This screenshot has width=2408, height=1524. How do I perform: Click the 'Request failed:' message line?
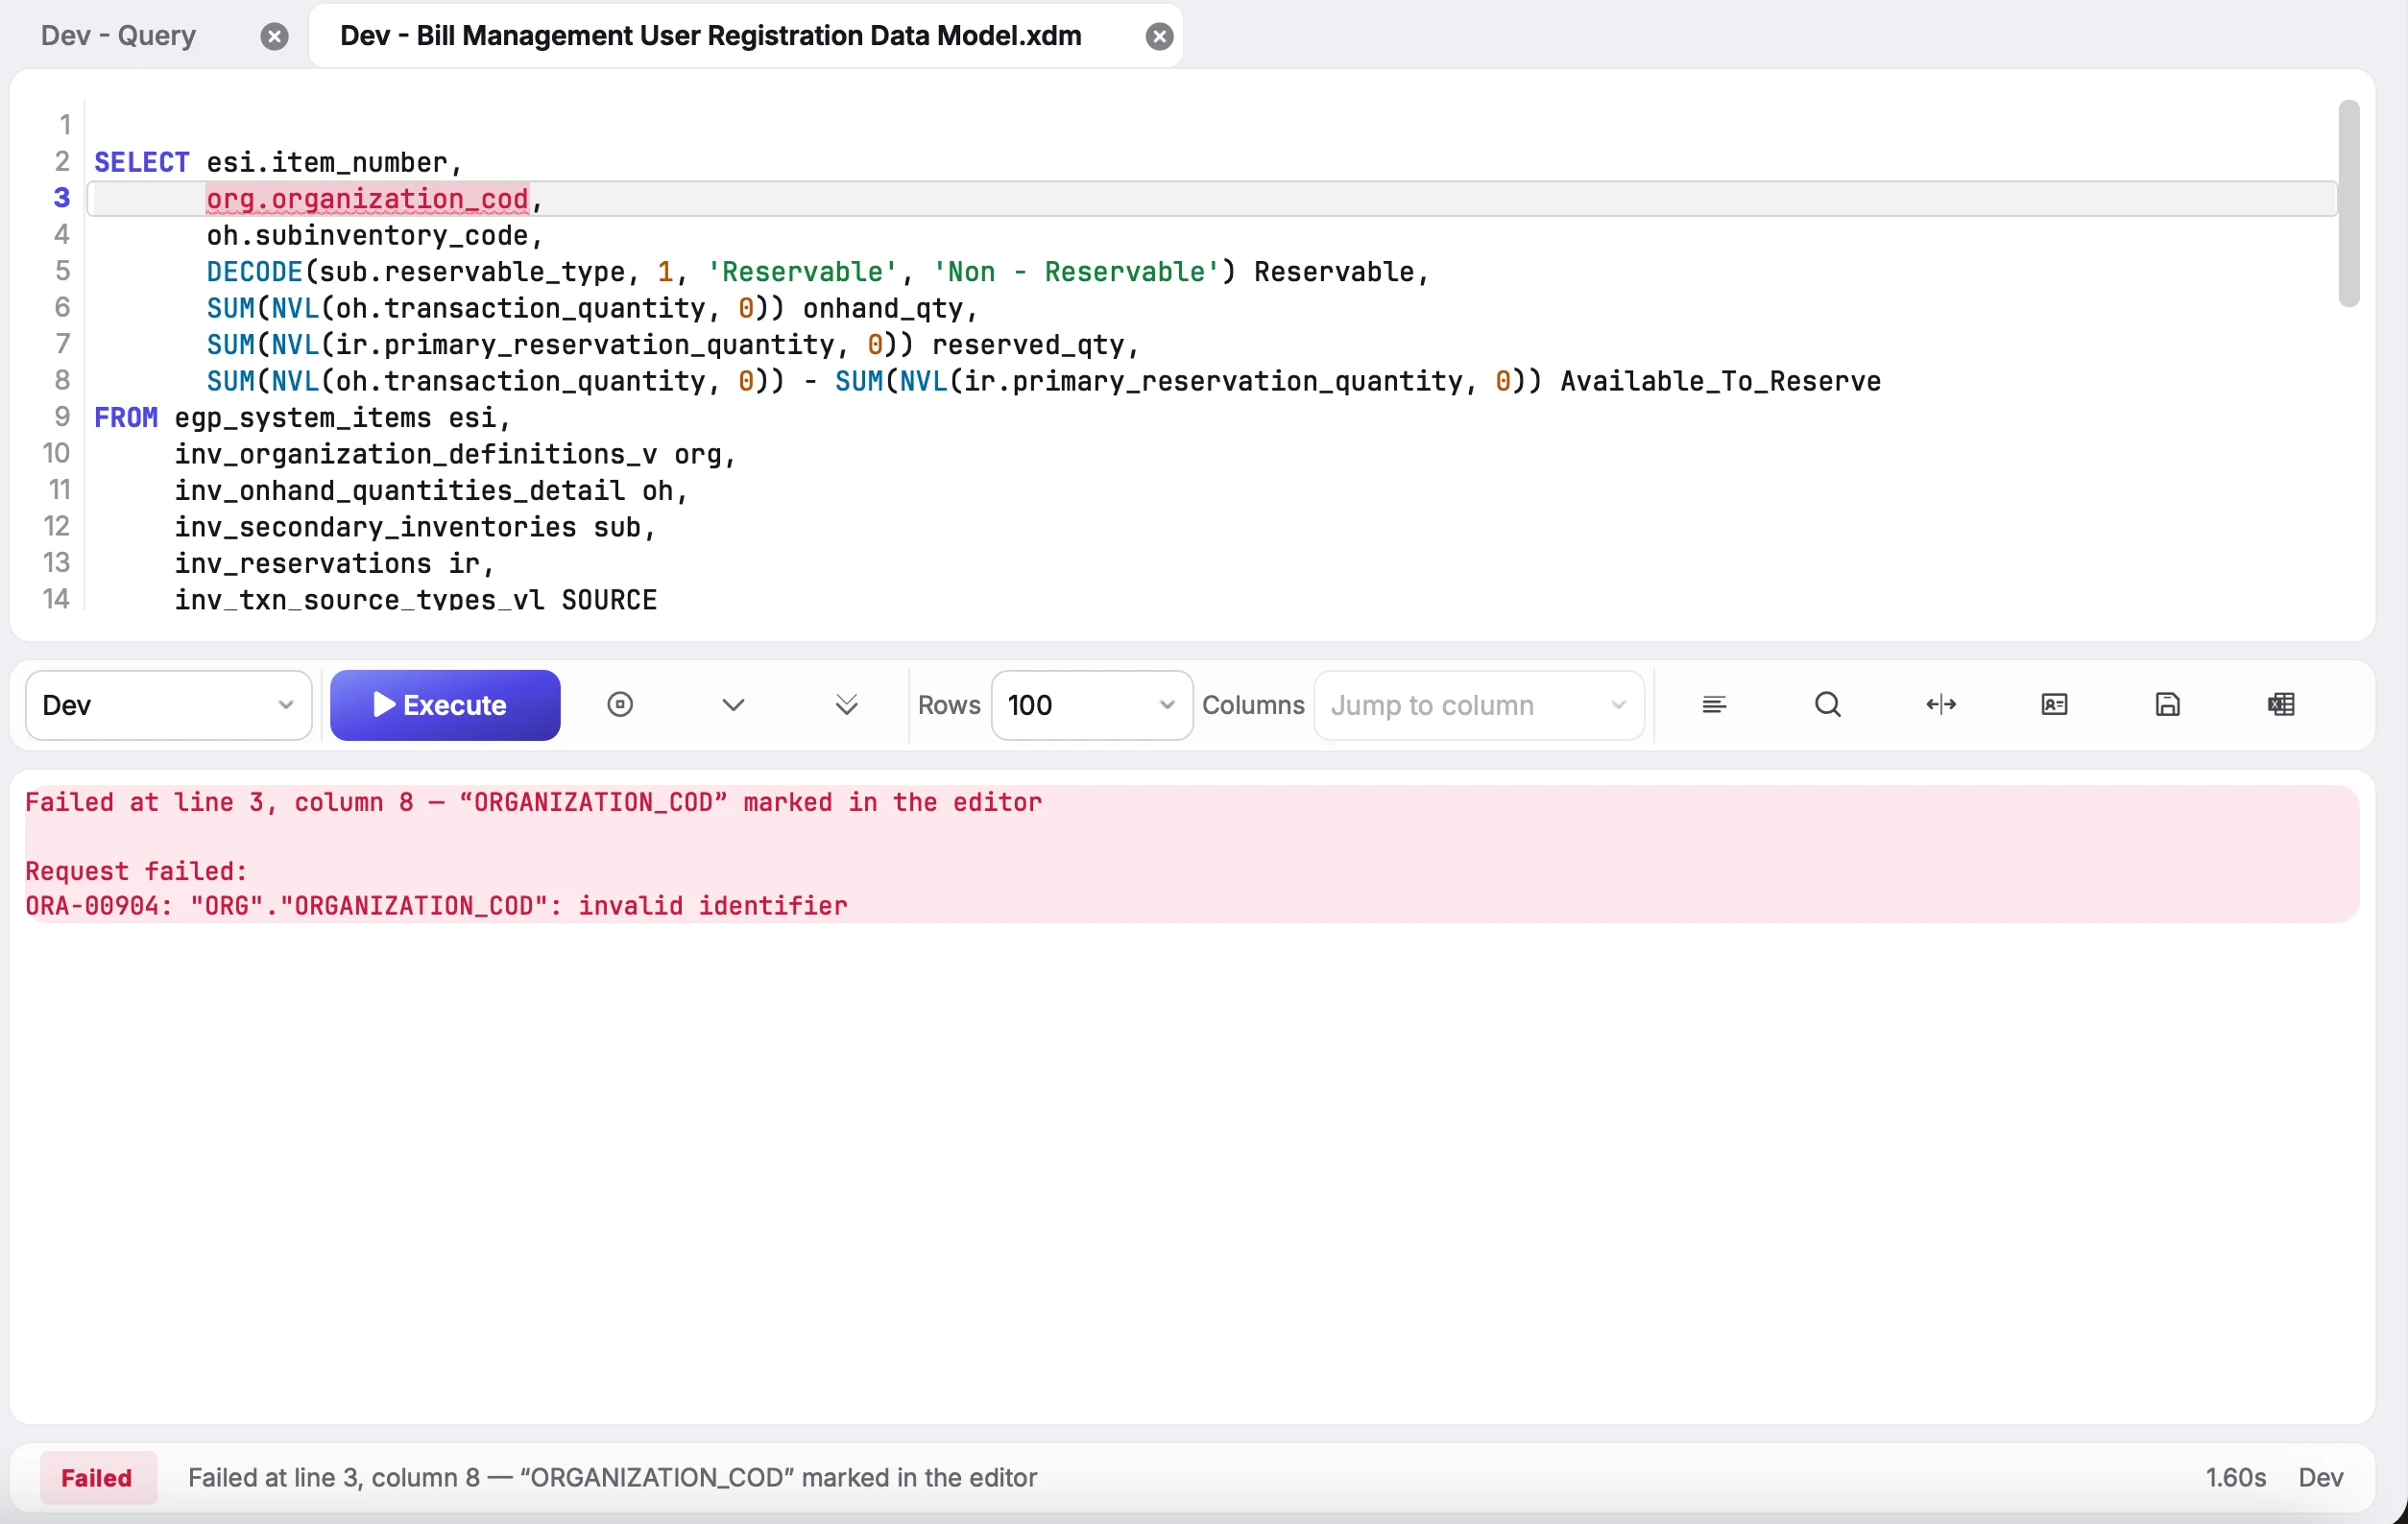pos(136,870)
